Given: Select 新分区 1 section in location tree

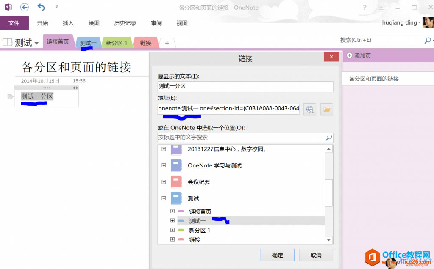Looking at the screenshot, I should click(200, 231).
